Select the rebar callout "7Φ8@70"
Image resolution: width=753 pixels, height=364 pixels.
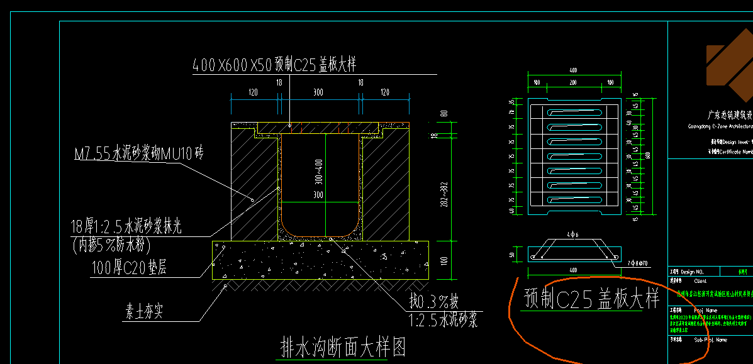(639, 263)
